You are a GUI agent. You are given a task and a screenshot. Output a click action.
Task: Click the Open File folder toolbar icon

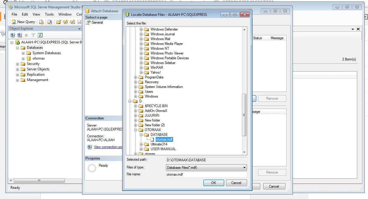[x=59, y=22]
